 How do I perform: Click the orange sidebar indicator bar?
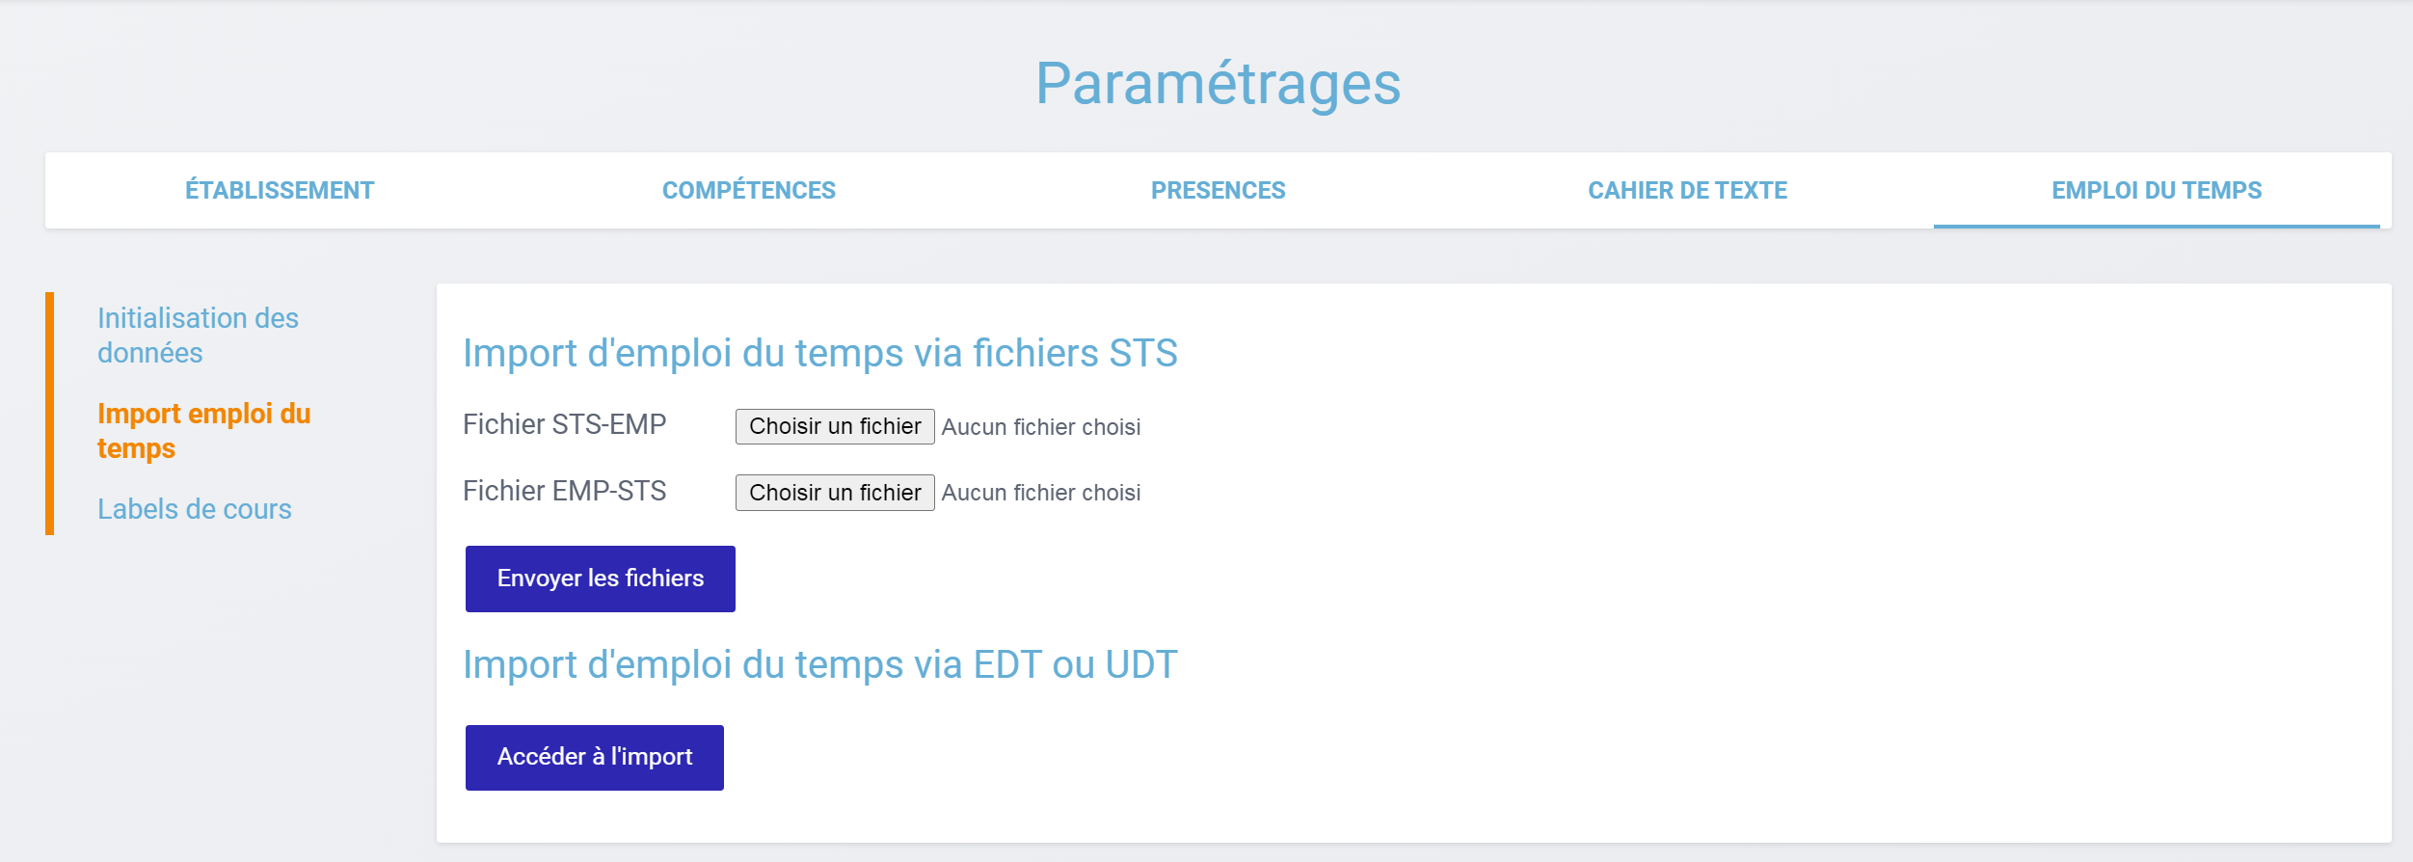50,413
